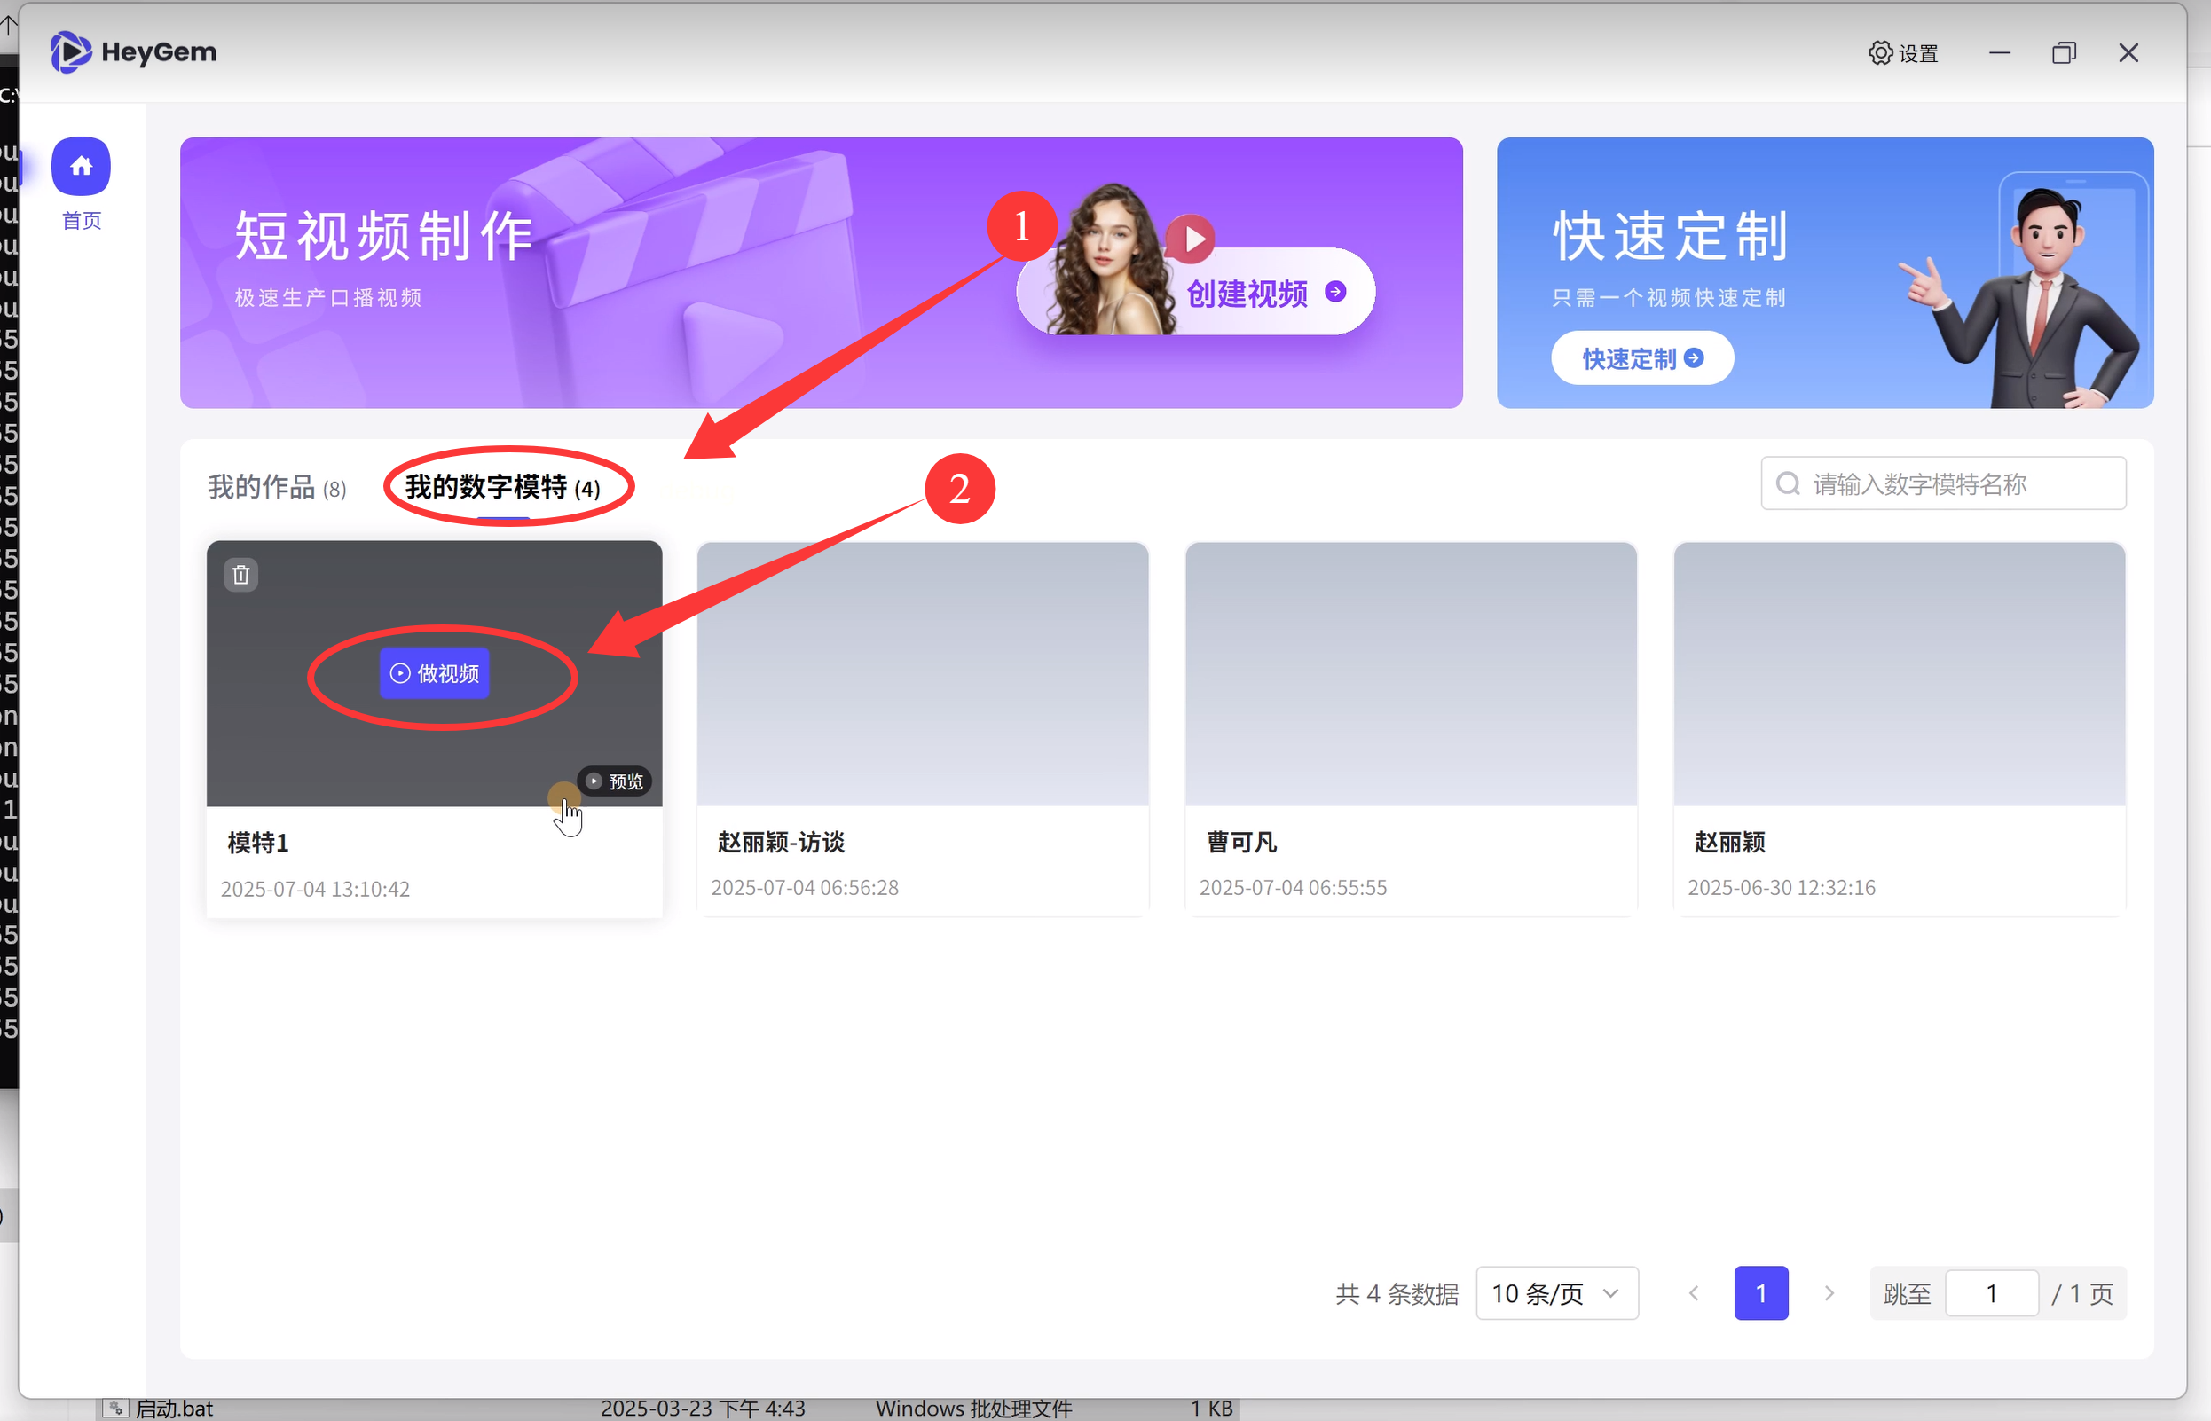Open settings via the gear icon

[x=1880, y=52]
